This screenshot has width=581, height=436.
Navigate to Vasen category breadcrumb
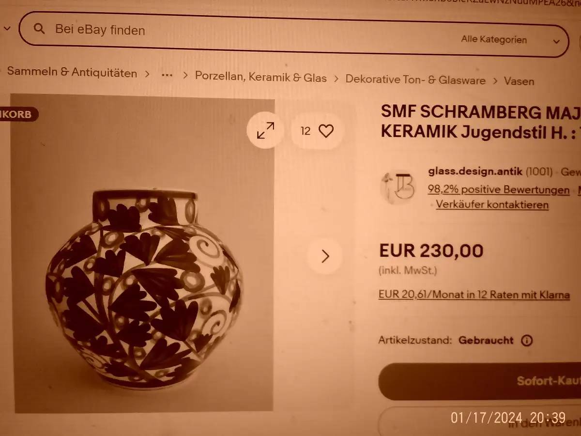[519, 81]
